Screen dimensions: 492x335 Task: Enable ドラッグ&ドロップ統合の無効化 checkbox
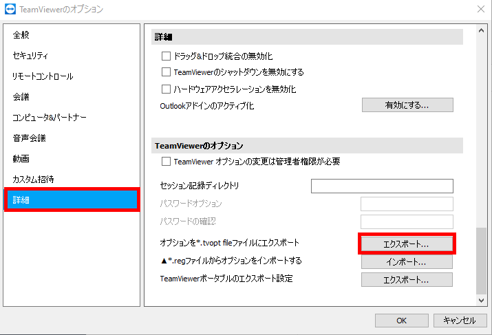(x=166, y=56)
